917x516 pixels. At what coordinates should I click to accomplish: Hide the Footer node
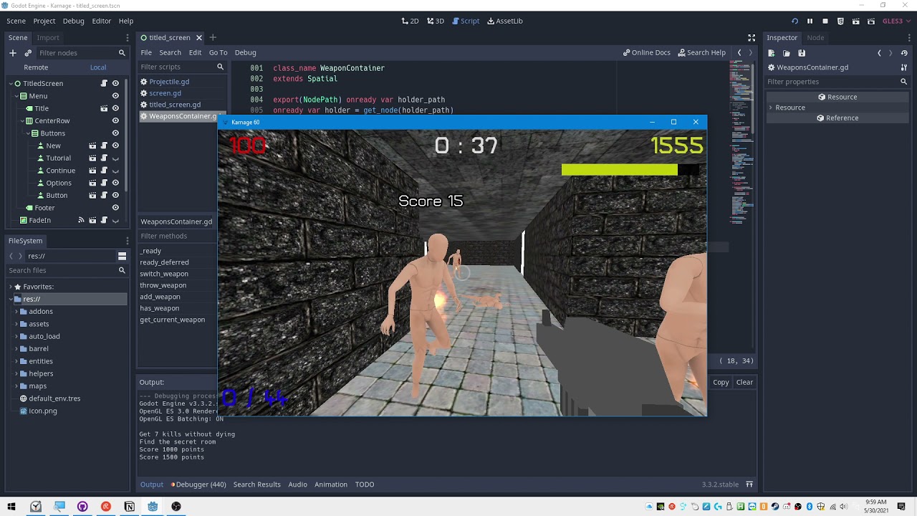coord(115,208)
